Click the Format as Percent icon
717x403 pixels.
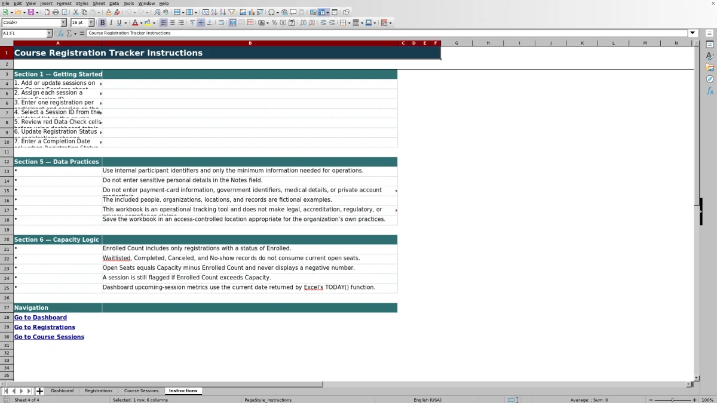274,23
